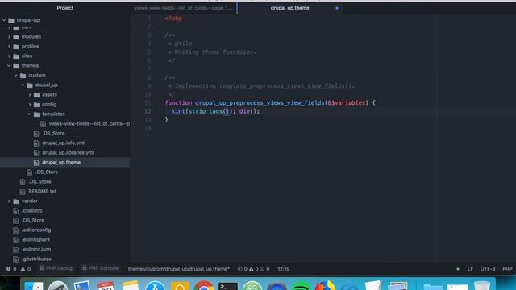Viewport: 516px width, 290px height.
Task: Select drupal_up.theme in the project tree
Action: tap(61, 163)
